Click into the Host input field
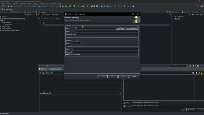The image size is (204, 115). coord(107,31)
